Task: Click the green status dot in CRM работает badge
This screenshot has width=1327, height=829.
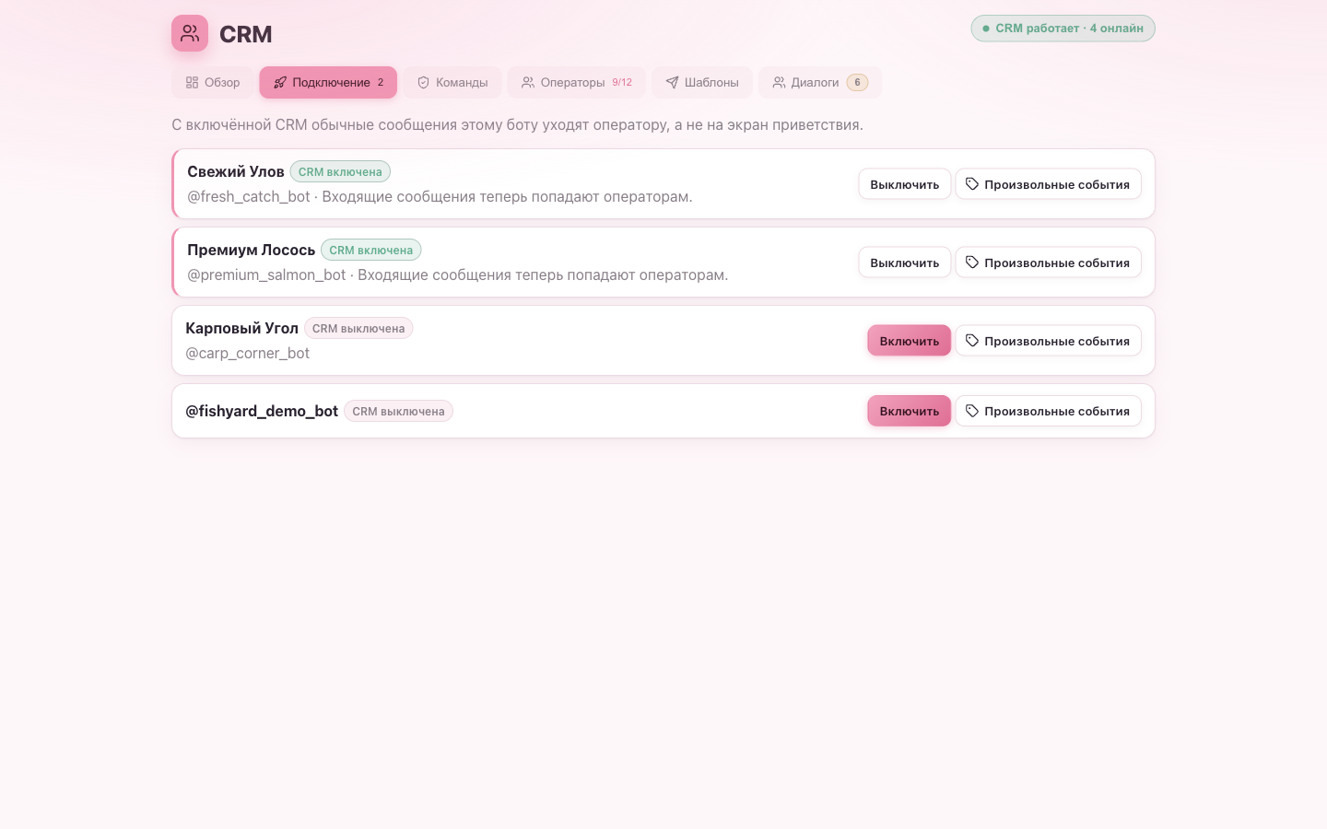Action: click(x=986, y=29)
